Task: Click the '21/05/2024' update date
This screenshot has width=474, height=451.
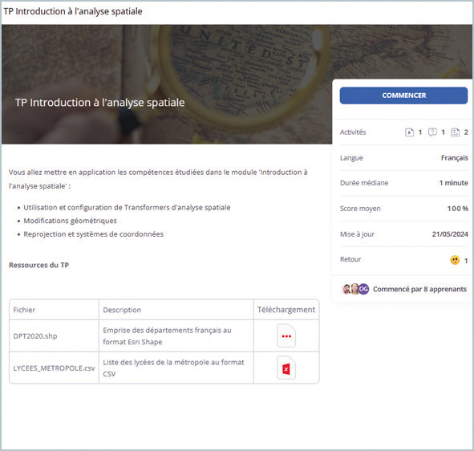Action: pyautogui.click(x=450, y=234)
